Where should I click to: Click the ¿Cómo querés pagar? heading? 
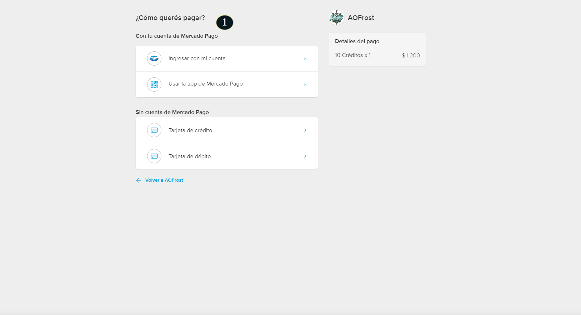[x=170, y=18]
